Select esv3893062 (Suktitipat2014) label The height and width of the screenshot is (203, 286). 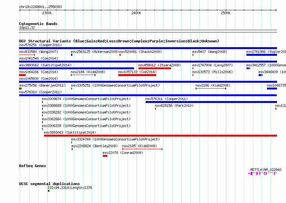[45, 65]
